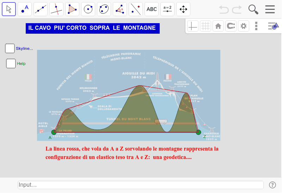Open the main hamburger menu

[270, 9]
